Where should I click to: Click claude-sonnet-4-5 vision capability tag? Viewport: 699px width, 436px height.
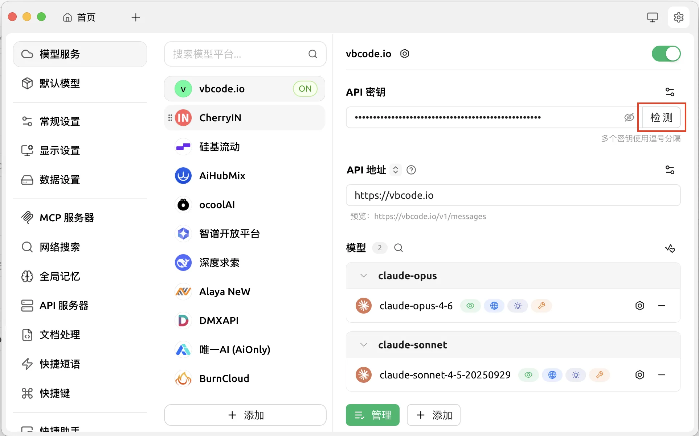[x=528, y=375]
